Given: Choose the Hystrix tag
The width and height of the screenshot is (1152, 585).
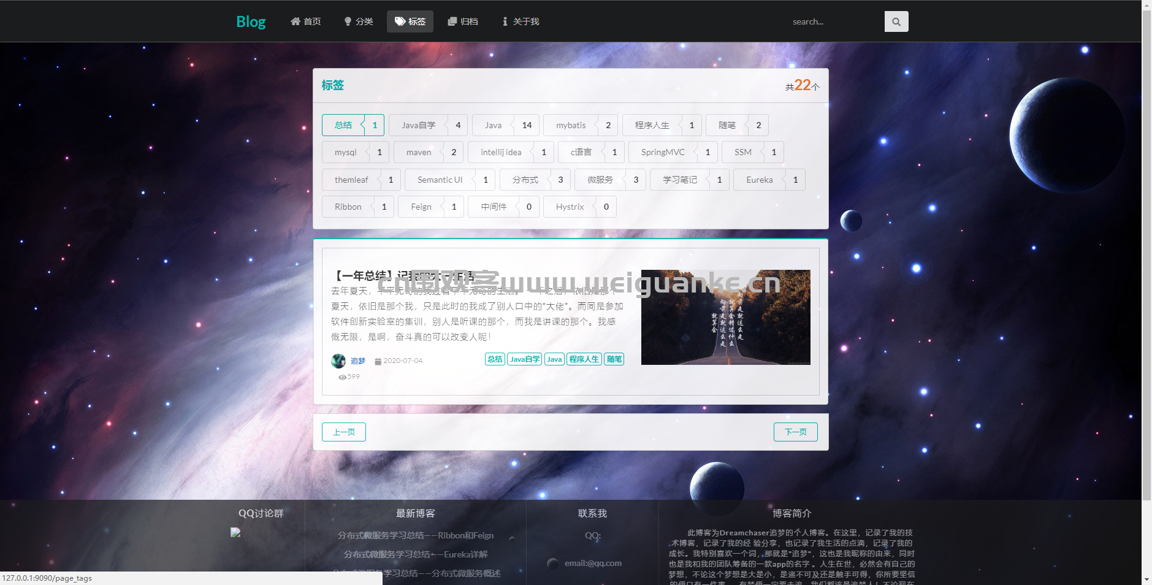Looking at the screenshot, I should (579, 207).
